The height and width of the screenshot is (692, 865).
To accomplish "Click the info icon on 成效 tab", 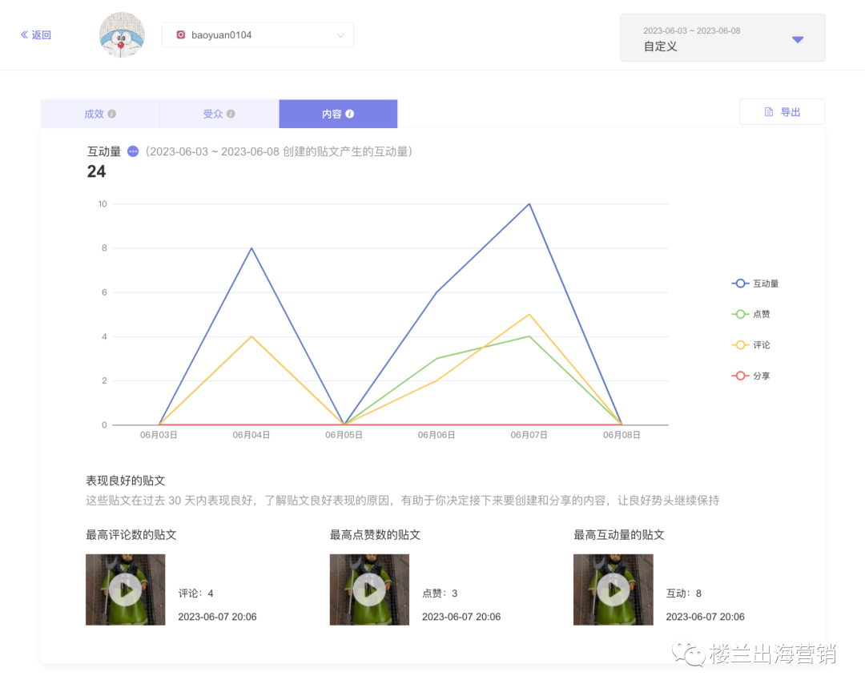I will click(112, 114).
